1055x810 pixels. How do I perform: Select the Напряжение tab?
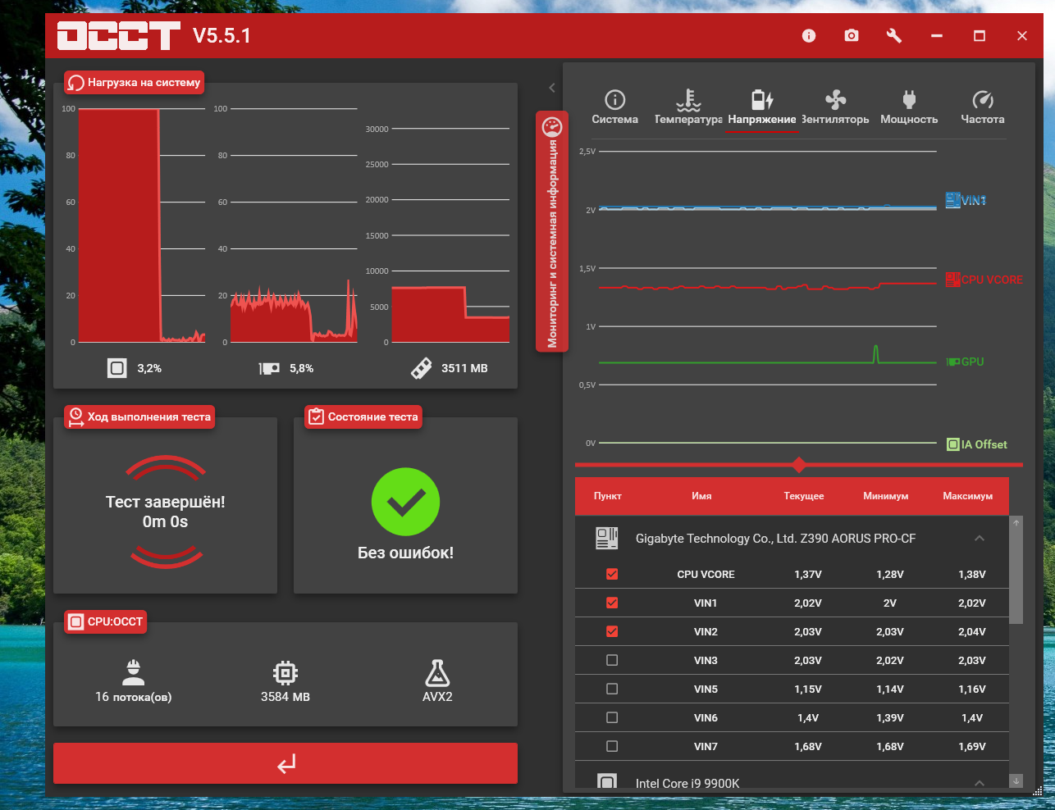[762, 108]
